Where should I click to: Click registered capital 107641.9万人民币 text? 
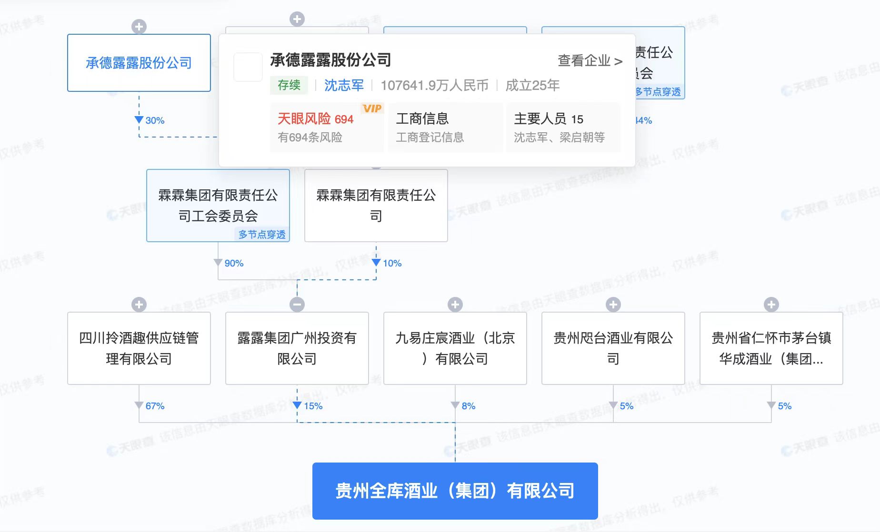434,85
